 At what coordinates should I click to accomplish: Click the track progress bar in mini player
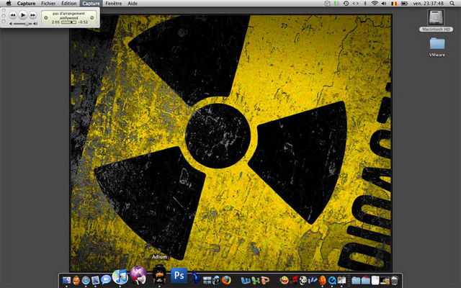coord(69,22)
